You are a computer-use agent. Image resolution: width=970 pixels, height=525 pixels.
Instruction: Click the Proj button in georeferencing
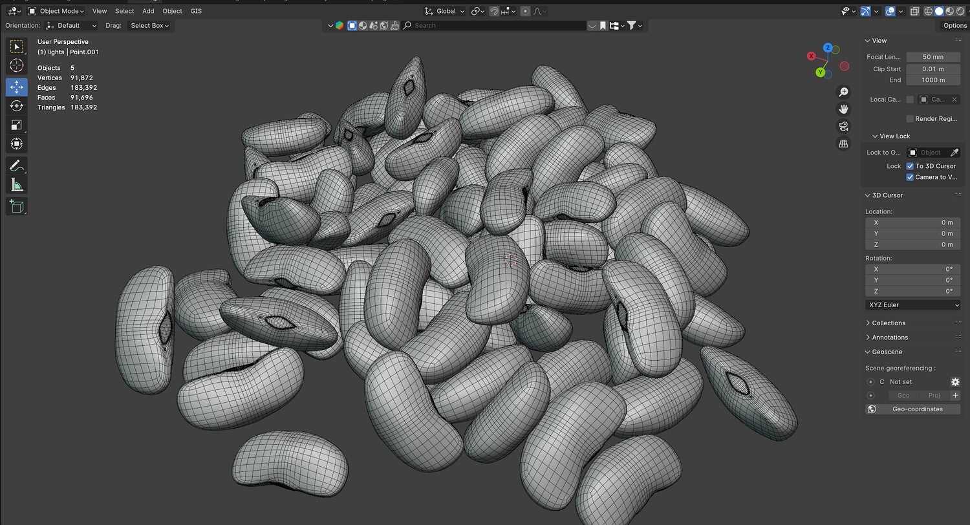(x=934, y=395)
